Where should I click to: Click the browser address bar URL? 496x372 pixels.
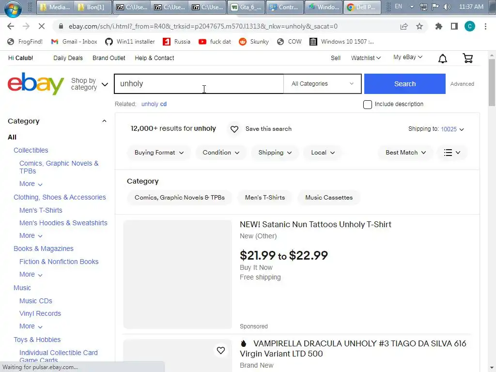(203, 26)
